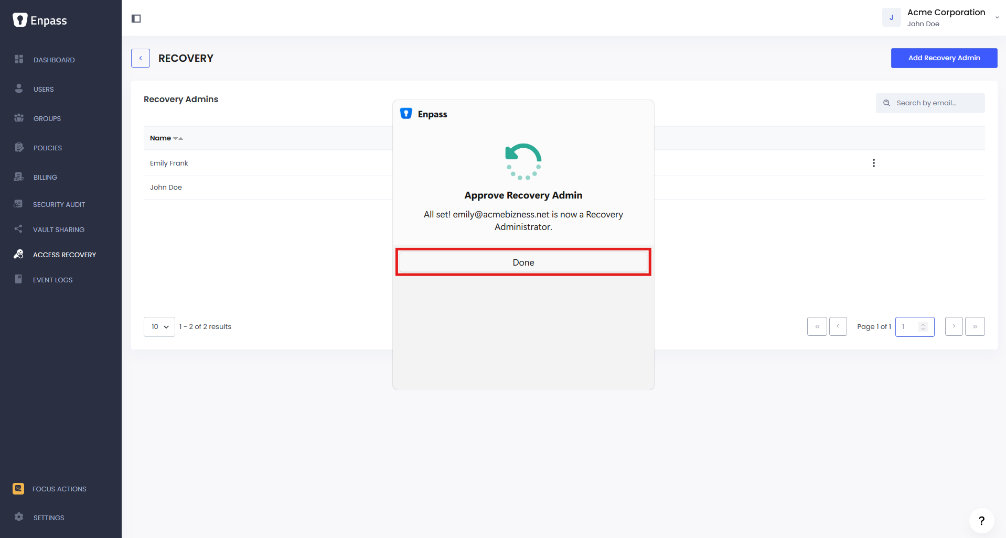Open the Settings gear icon
This screenshot has width=1006, height=538.
click(19, 517)
